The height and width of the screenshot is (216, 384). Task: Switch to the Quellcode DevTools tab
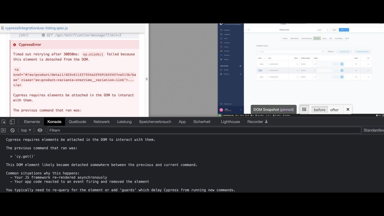77,122
